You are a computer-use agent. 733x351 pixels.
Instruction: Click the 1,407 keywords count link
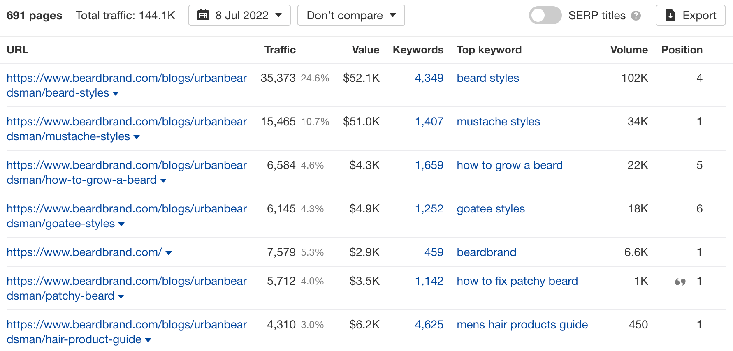(429, 122)
